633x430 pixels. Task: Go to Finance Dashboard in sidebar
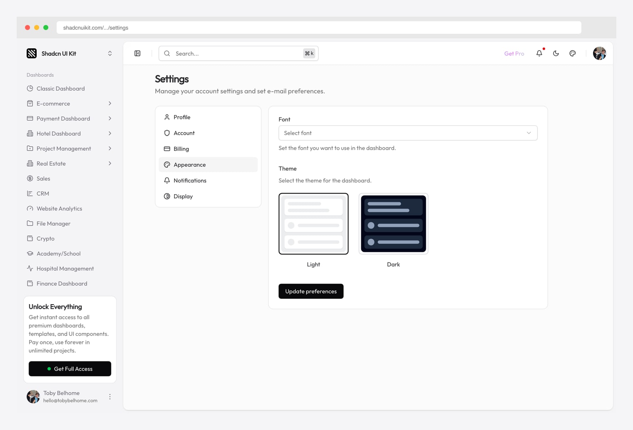(70, 283)
